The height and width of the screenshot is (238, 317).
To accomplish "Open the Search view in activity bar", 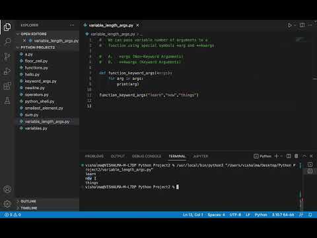I will pyautogui.click(x=7, y=42).
